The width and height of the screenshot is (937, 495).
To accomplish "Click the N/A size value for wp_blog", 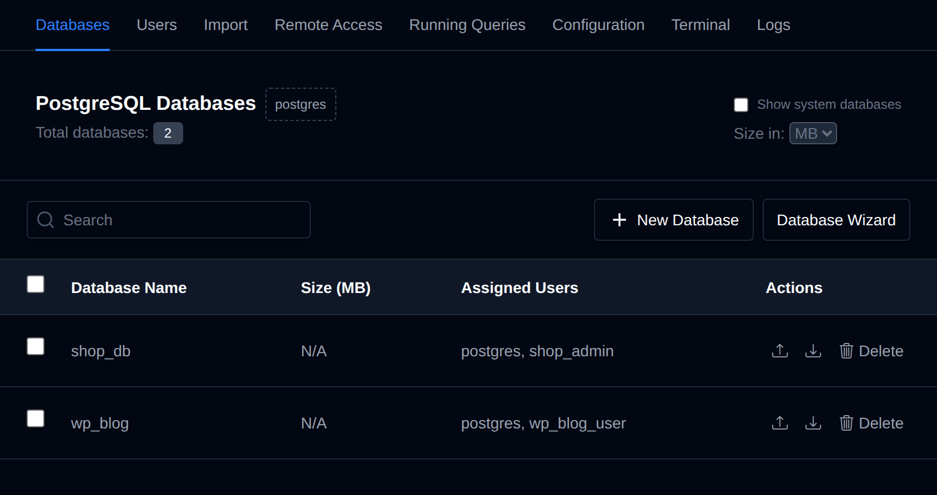I will tap(314, 423).
